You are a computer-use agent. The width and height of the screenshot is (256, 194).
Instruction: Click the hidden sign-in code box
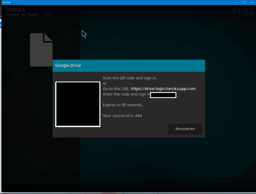(x=163, y=95)
